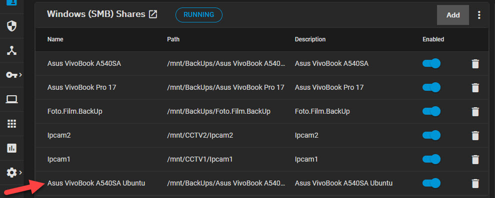Disable the A540SA Ubuntu share toggle

431,183
